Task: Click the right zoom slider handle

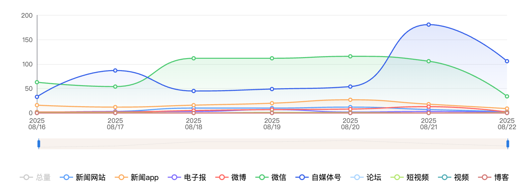Action: [x=508, y=144]
